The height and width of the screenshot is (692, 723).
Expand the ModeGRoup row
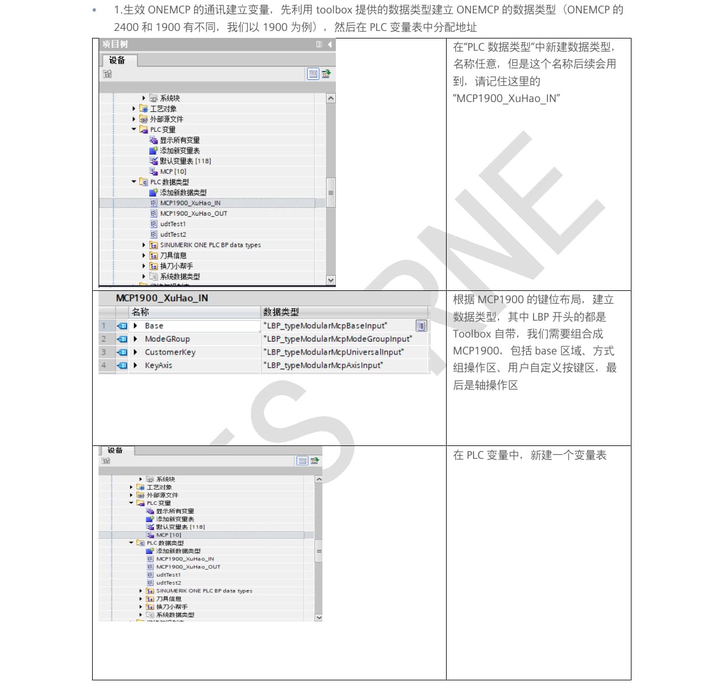(x=135, y=339)
